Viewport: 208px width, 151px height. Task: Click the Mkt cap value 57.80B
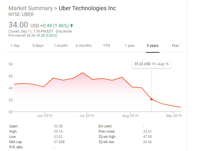click(59, 142)
